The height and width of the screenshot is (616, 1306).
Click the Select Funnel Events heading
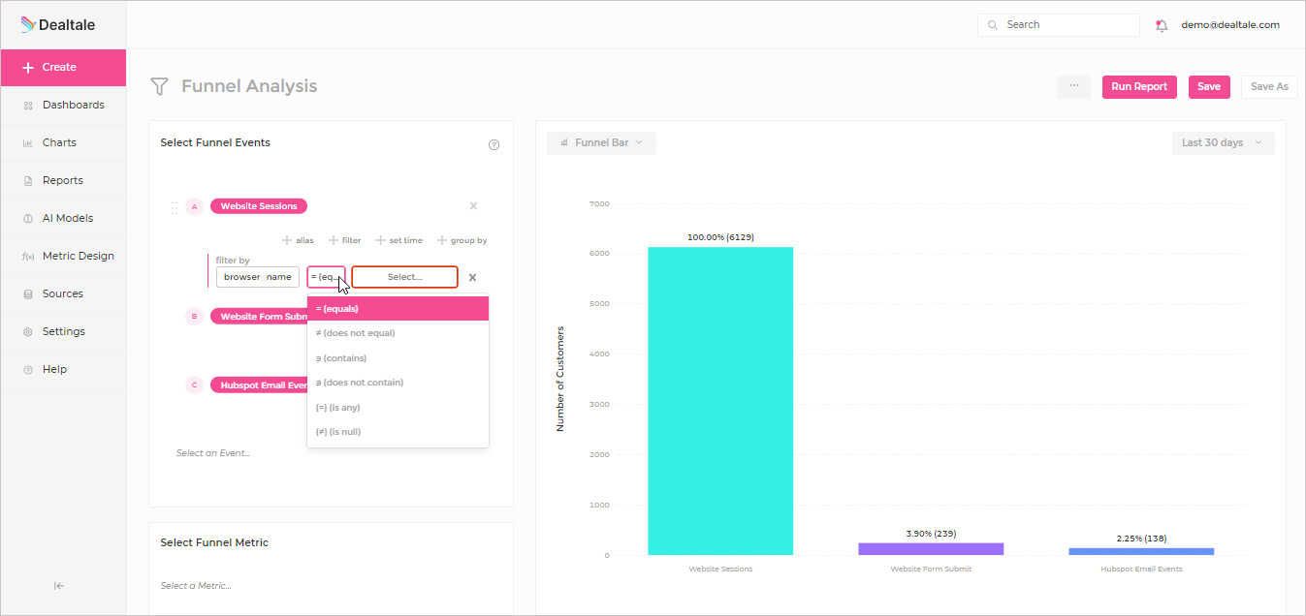click(215, 143)
